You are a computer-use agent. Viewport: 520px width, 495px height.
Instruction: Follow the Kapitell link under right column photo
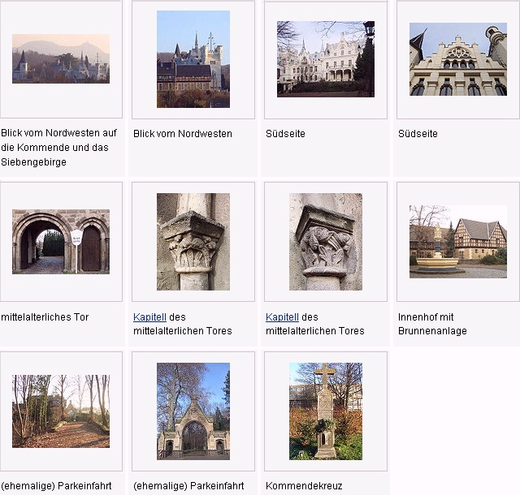pos(282,317)
